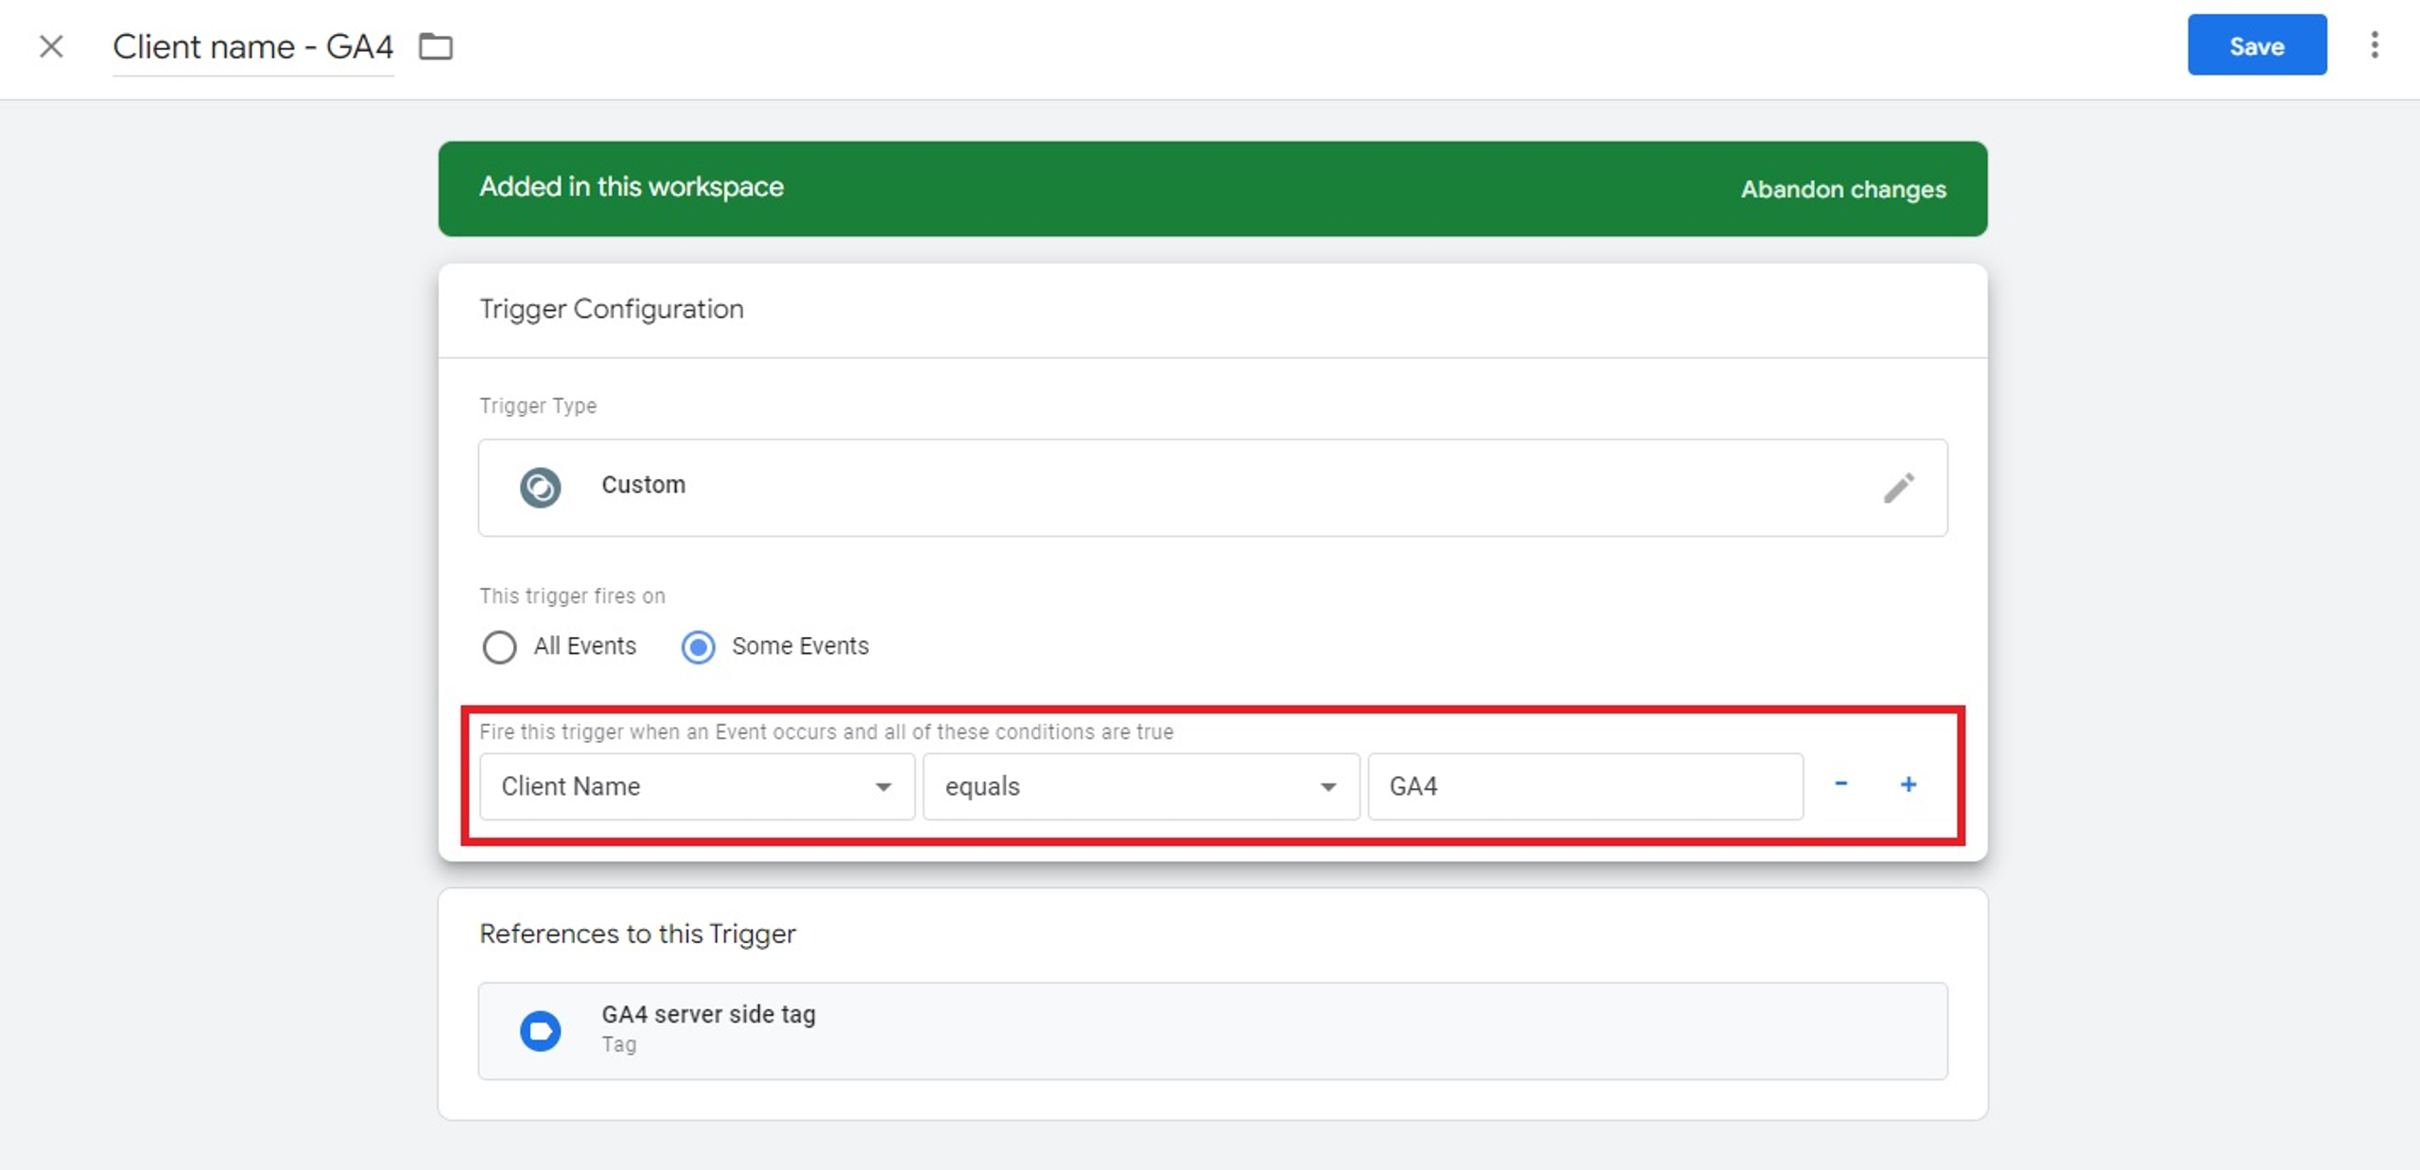Click the trigger name title field

(x=252, y=46)
